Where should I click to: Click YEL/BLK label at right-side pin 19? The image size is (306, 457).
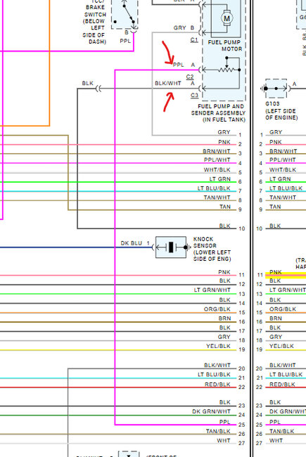pos(282,346)
